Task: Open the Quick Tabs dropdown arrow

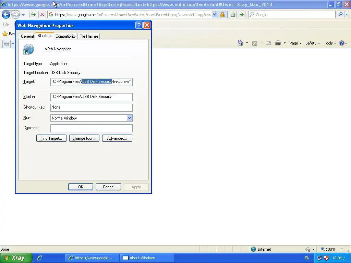Action: [x=13, y=44]
